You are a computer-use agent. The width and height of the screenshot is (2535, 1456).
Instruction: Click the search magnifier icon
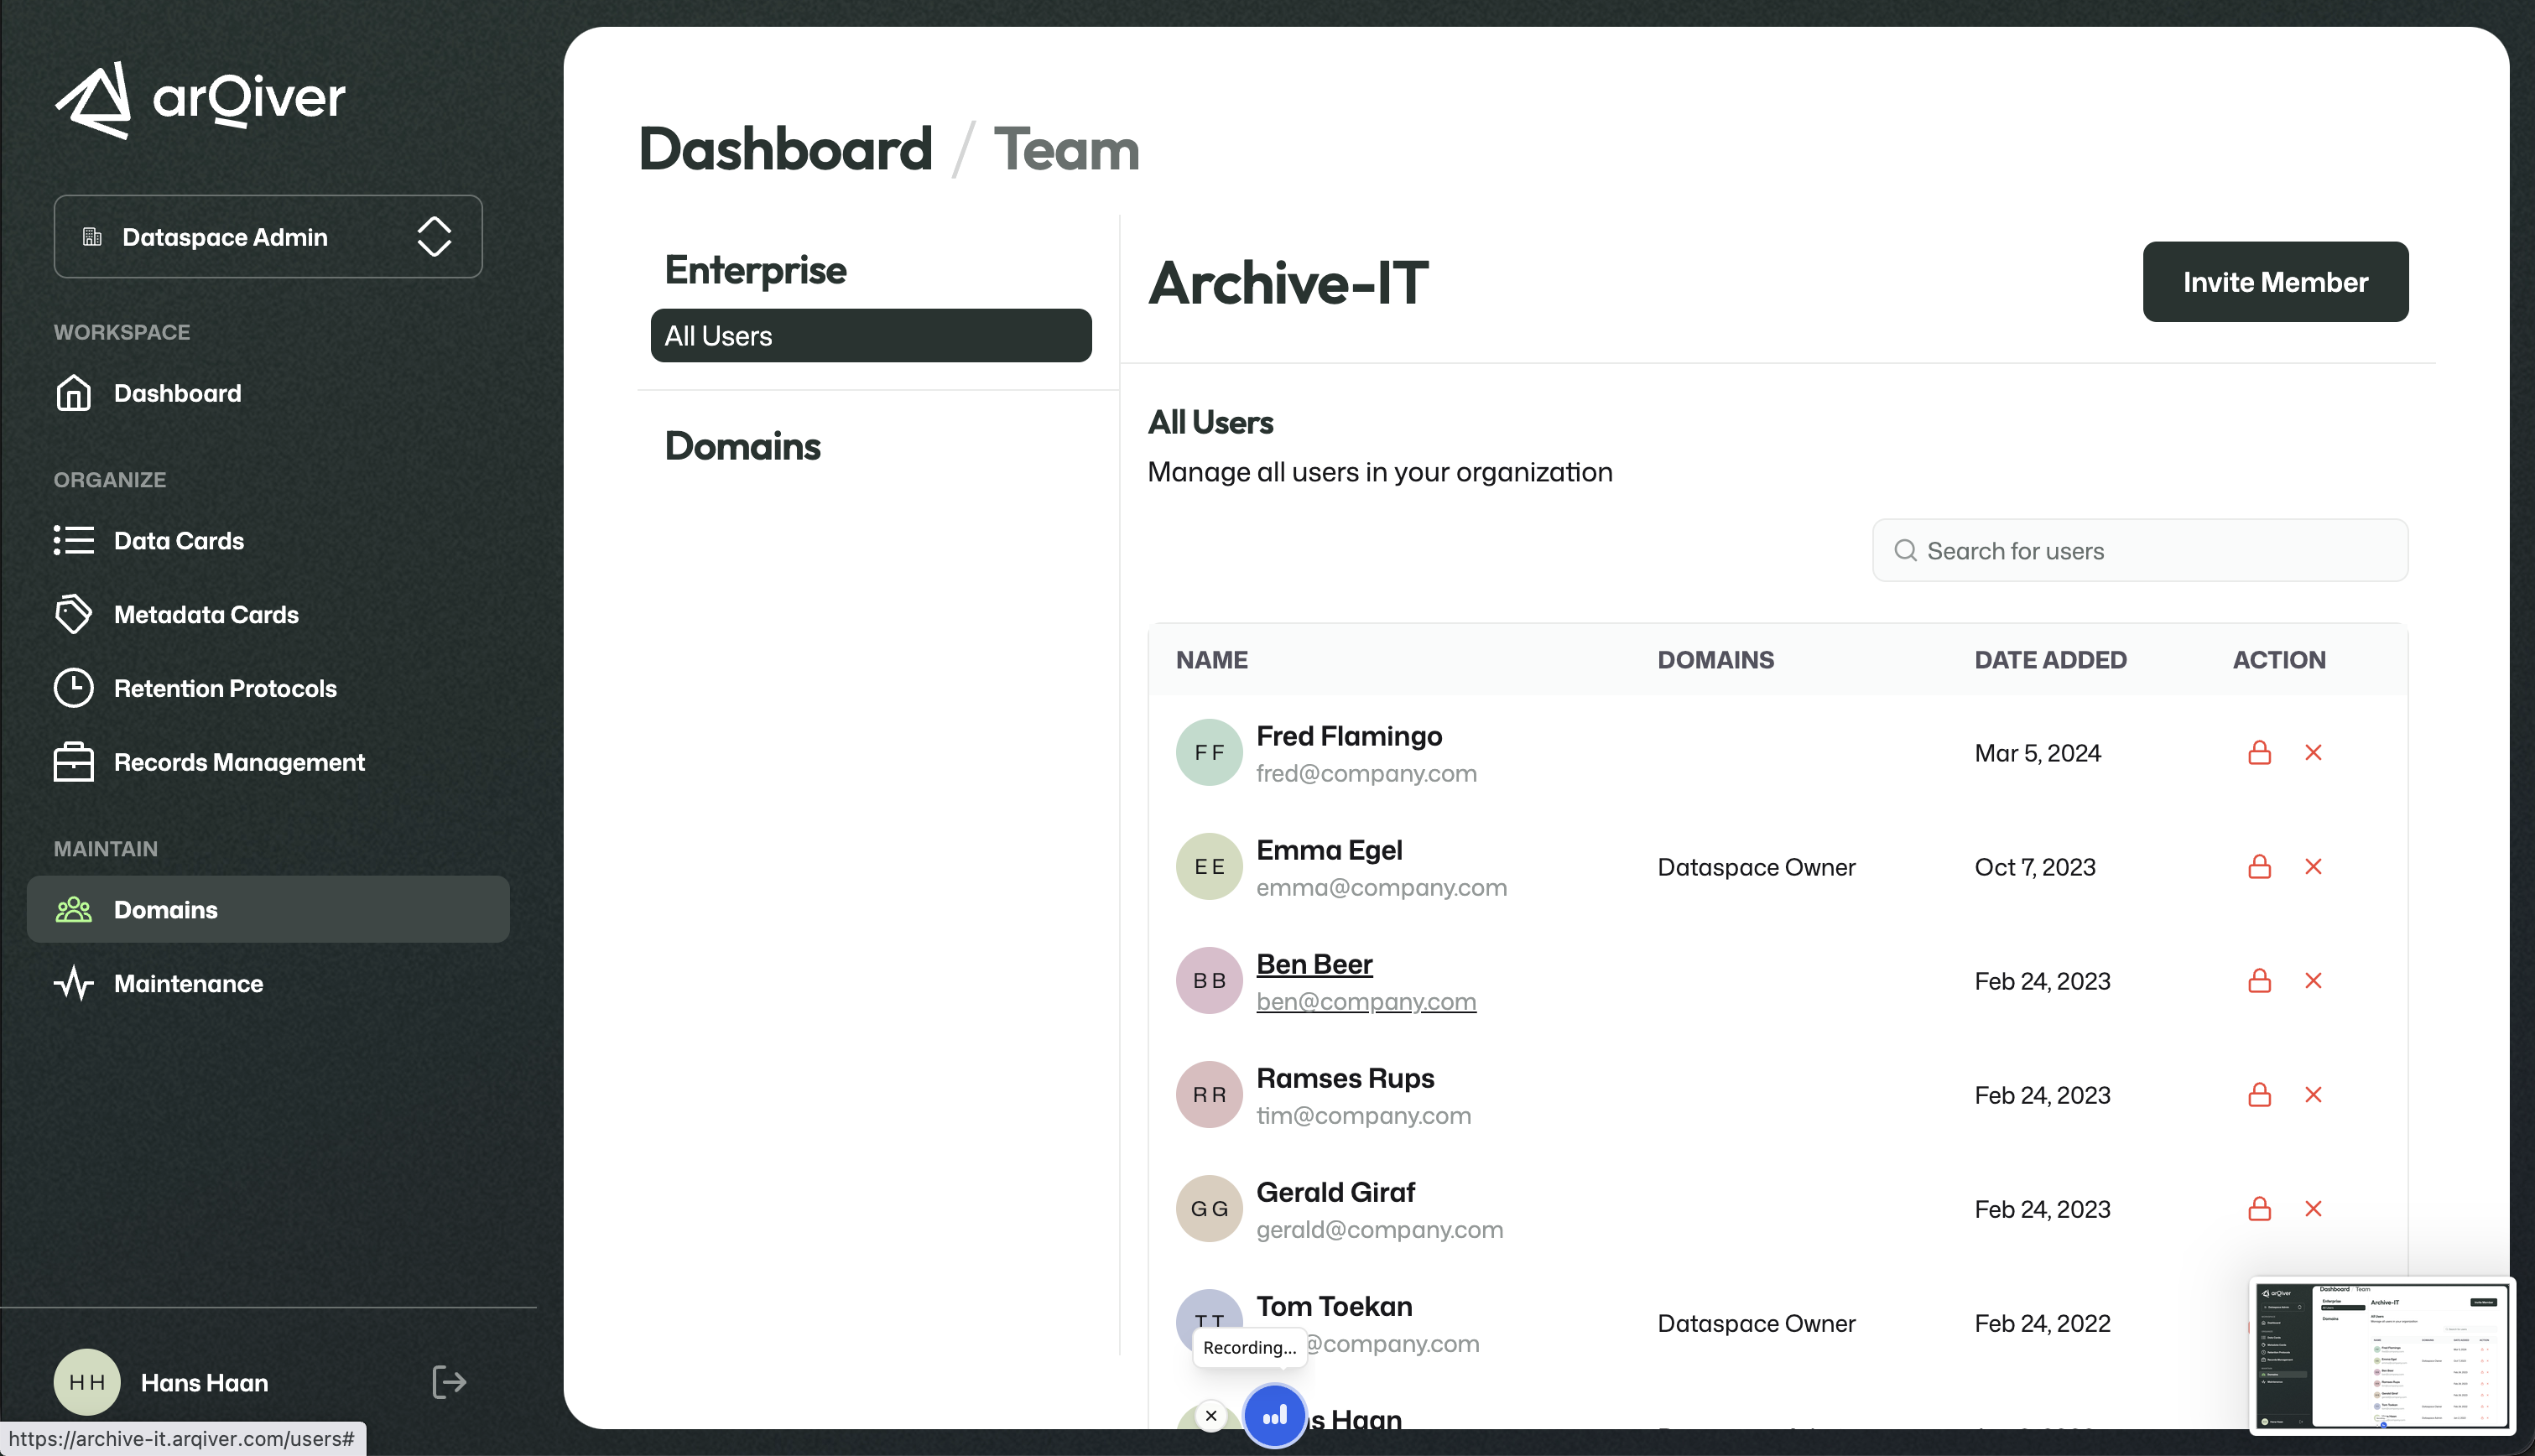[1906, 551]
